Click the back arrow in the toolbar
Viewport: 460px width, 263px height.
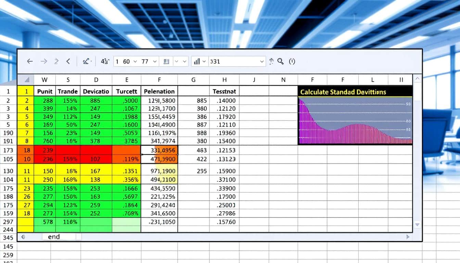pos(30,61)
